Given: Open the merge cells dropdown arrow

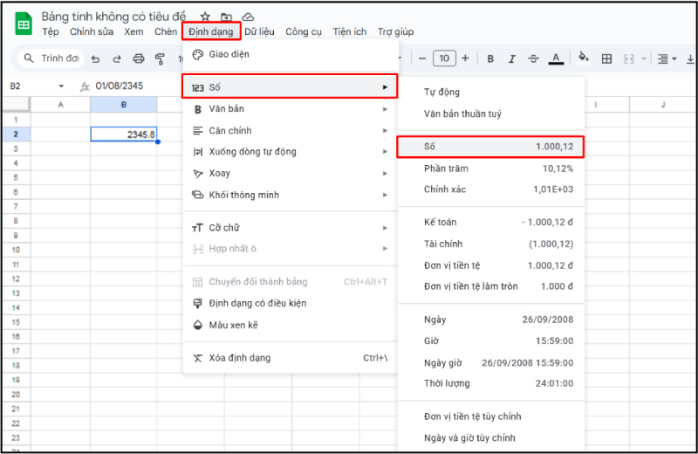Looking at the screenshot, I should [x=643, y=58].
